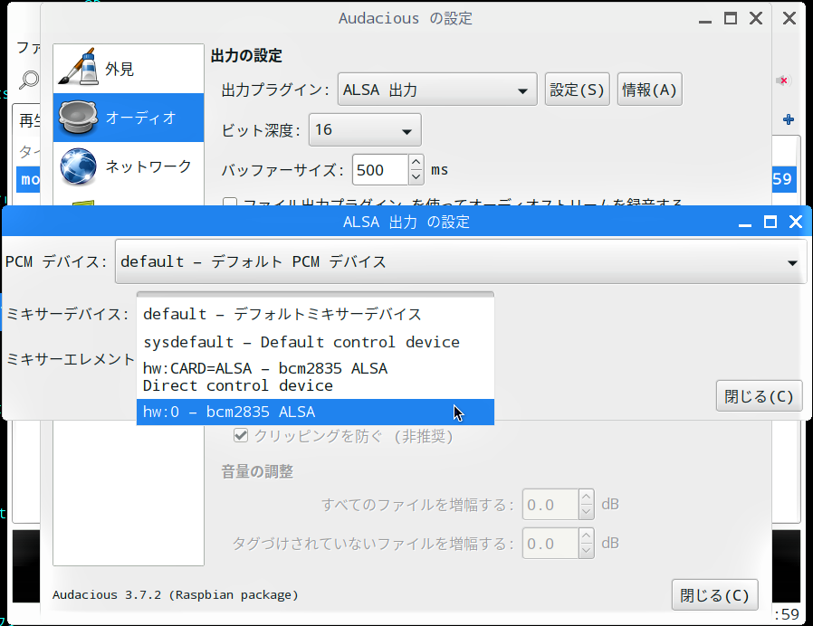Click the search magnifier icon in main window

29,80
